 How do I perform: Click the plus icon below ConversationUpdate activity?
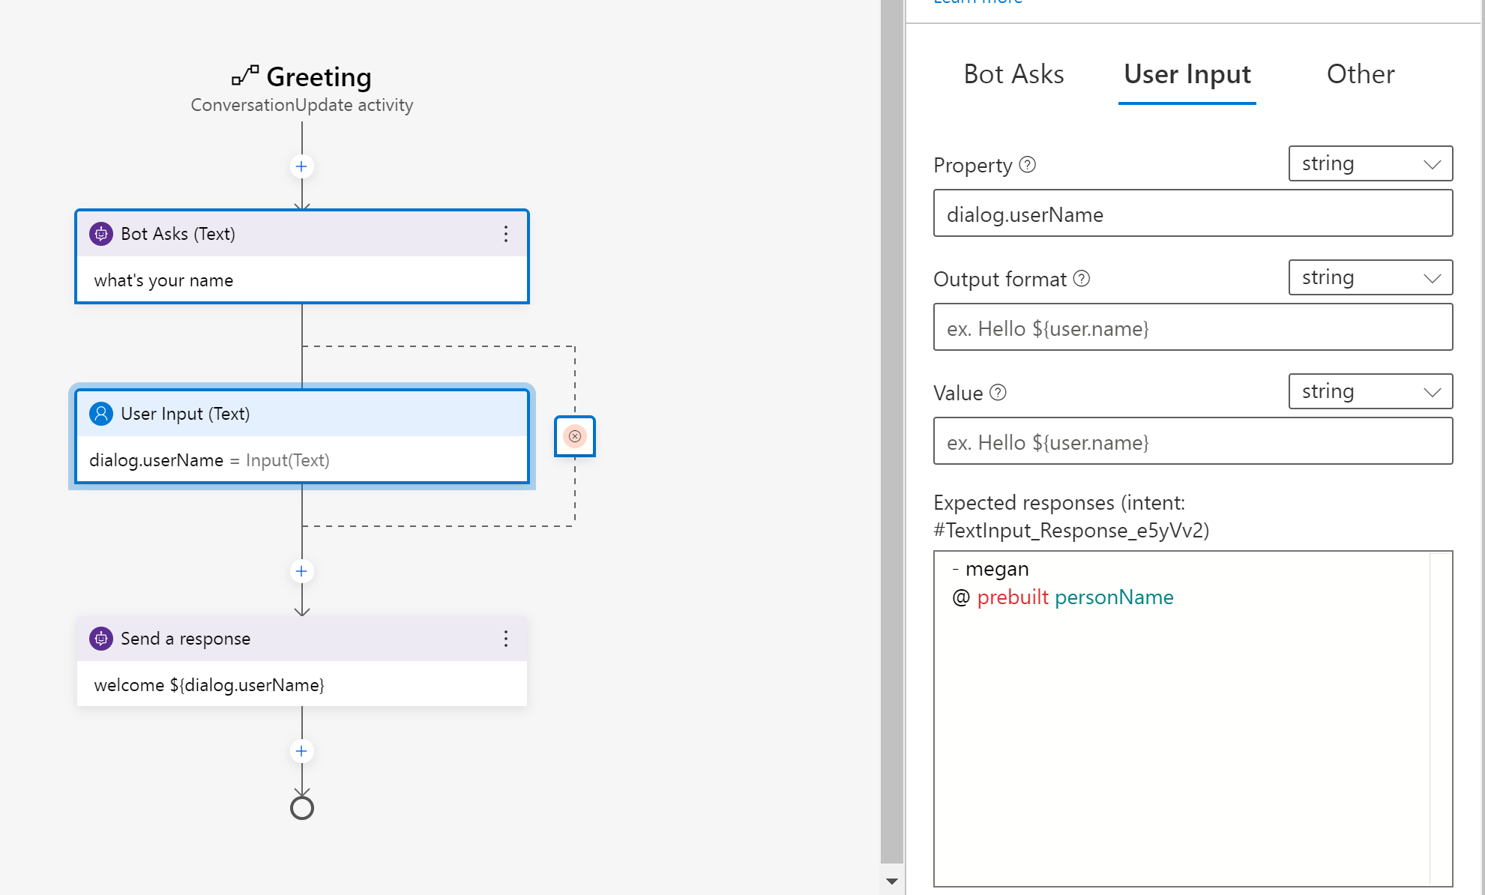click(301, 166)
